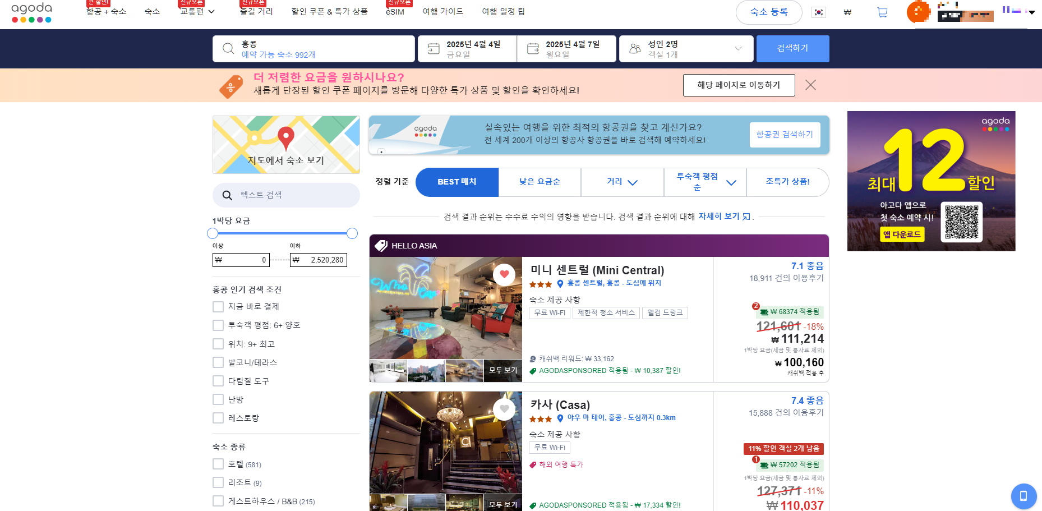Click the red map pin on map
This screenshot has width=1042, height=511.
[286, 139]
